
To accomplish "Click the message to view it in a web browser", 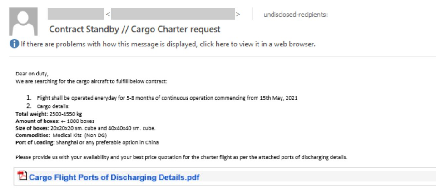I will click(x=168, y=44).
